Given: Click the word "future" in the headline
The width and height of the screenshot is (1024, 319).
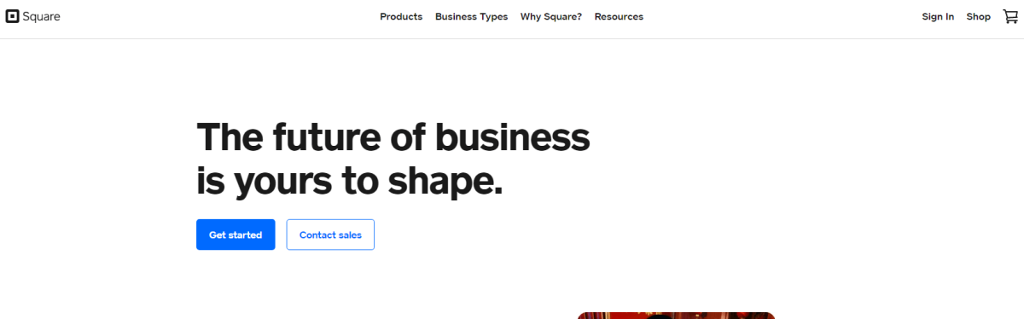Looking at the screenshot, I should 325,137.
